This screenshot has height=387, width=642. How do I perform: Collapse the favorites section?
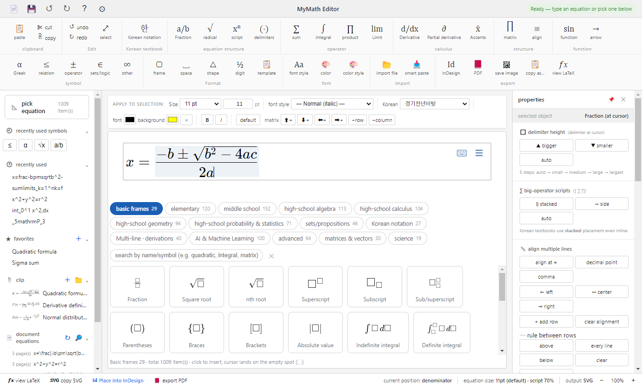(87, 239)
